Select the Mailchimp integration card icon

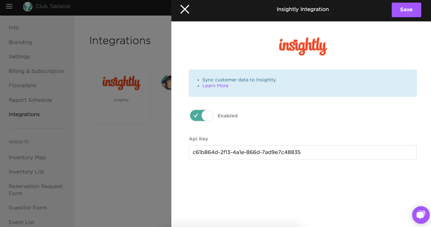(x=166, y=83)
